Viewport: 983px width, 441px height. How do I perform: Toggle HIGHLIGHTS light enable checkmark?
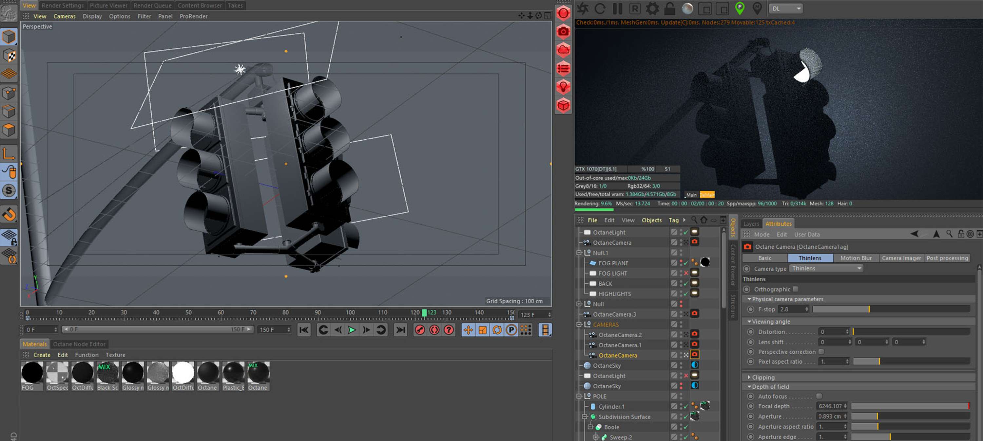(686, 294)
